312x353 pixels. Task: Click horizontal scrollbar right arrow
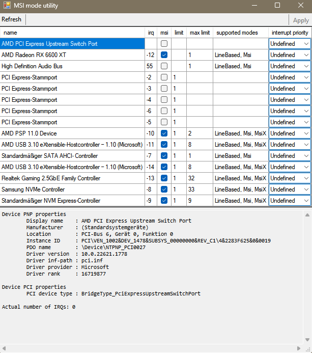[x=299, y=348]
